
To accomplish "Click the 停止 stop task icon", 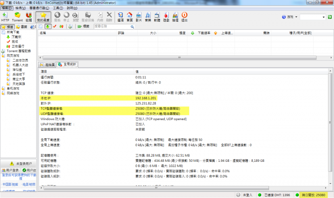I will coord(66,17).
